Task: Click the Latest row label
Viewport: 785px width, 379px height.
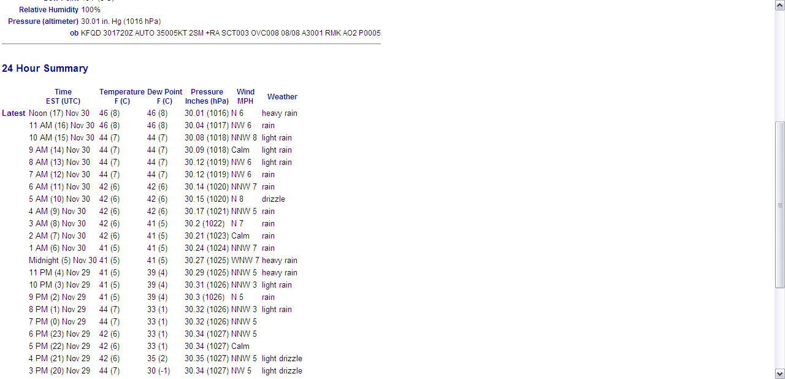Action: point(13,113)
